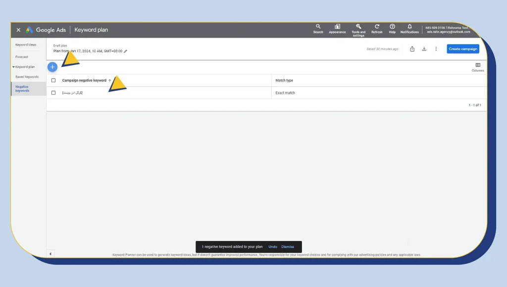Dismiss the notification toast
The height and width of the screenshot is (287, 507).
coord(288,246)
